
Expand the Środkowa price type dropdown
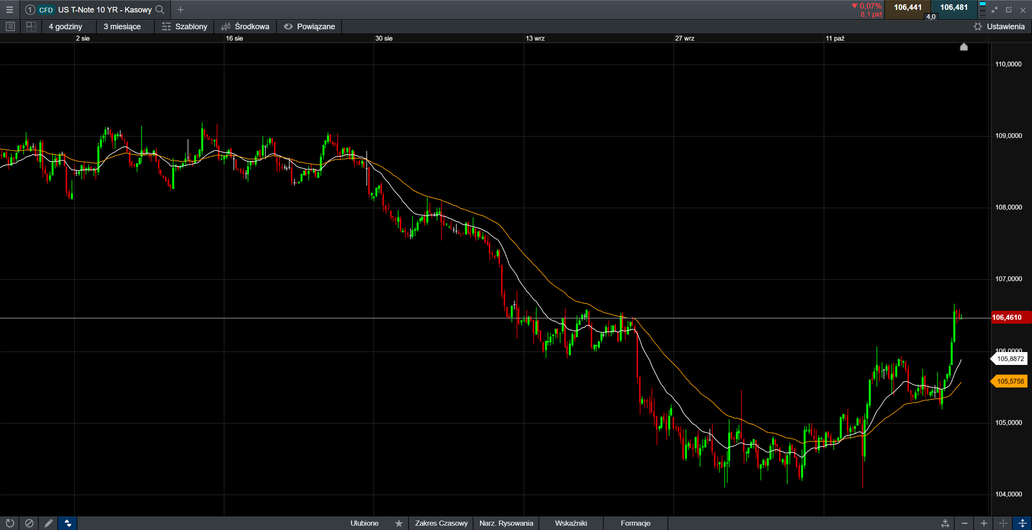pyautogui.click(x=245, y=27)
